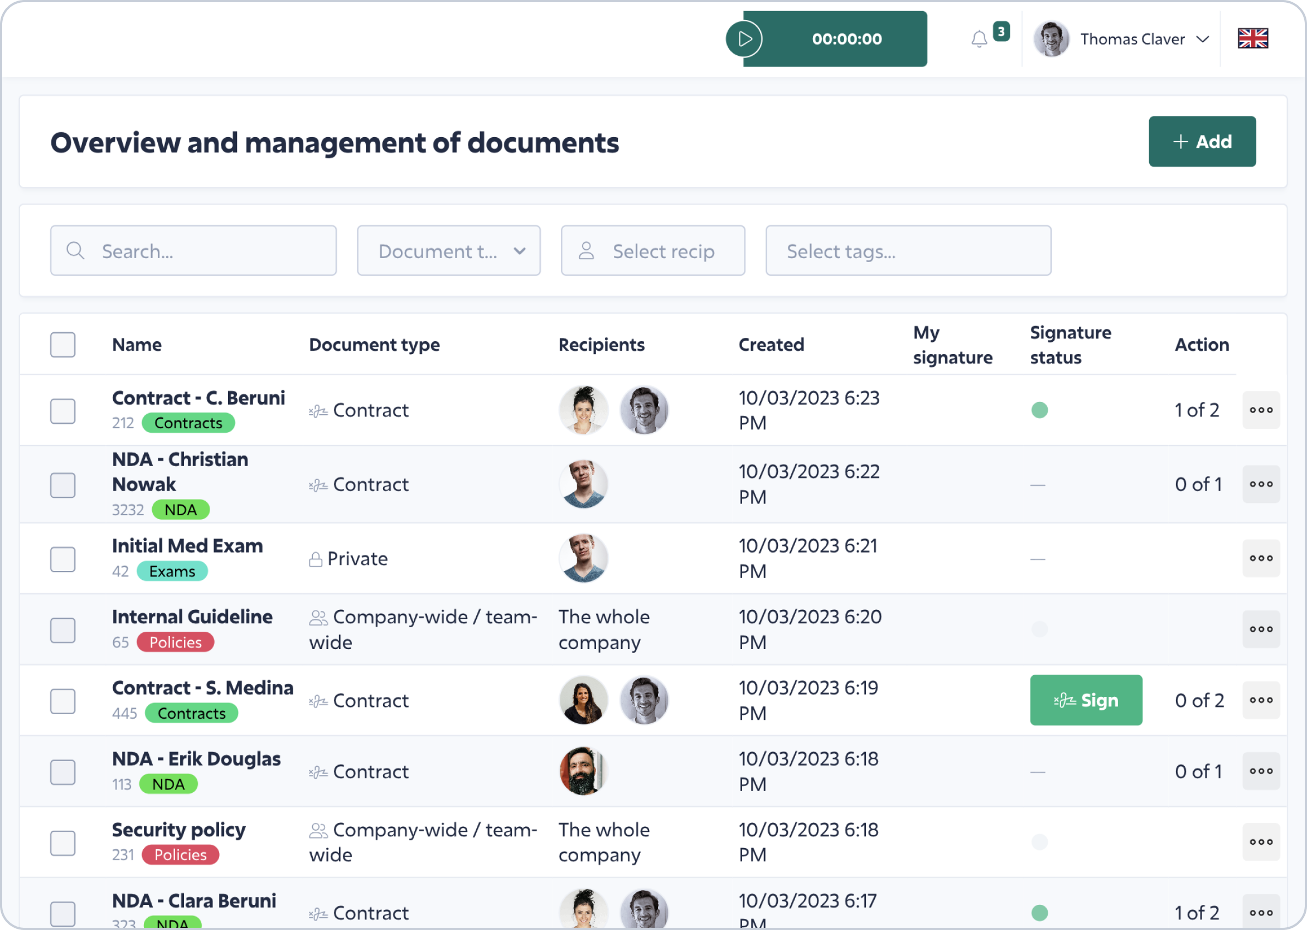Click Thomas Claver's profile avatar

click(1051, 39)
